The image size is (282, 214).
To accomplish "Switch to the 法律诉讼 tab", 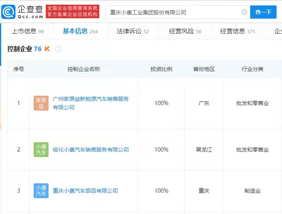I will pos(133,31).
